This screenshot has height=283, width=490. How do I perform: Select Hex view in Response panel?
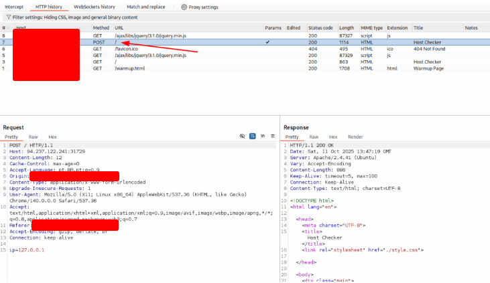pos(334,136)
